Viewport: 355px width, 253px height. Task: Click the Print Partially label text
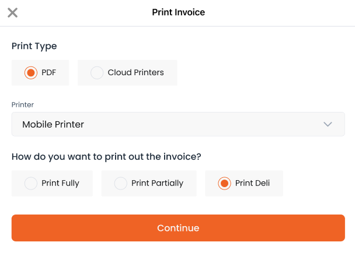(157, 183)
